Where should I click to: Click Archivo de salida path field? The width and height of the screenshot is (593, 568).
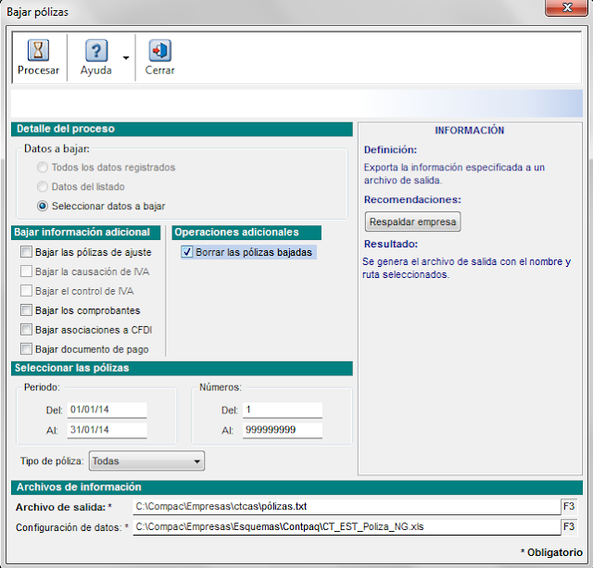[347, 507]
